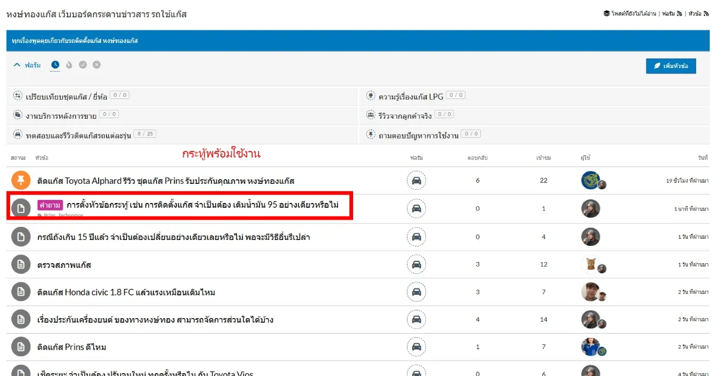
Task: Open topic ติดแก๊ส Honda civic 1.8 FC
Action: (x=125, y=292)
